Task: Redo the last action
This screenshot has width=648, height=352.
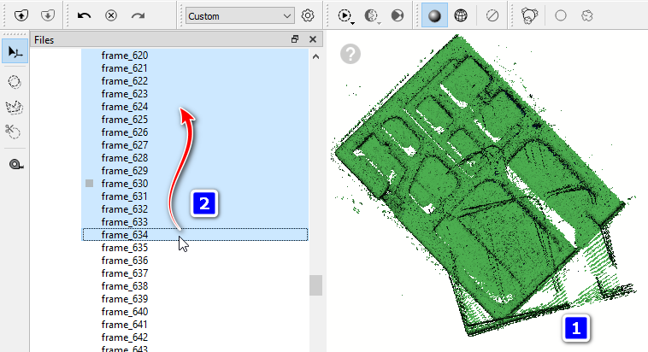Action: tap(138, 15)
